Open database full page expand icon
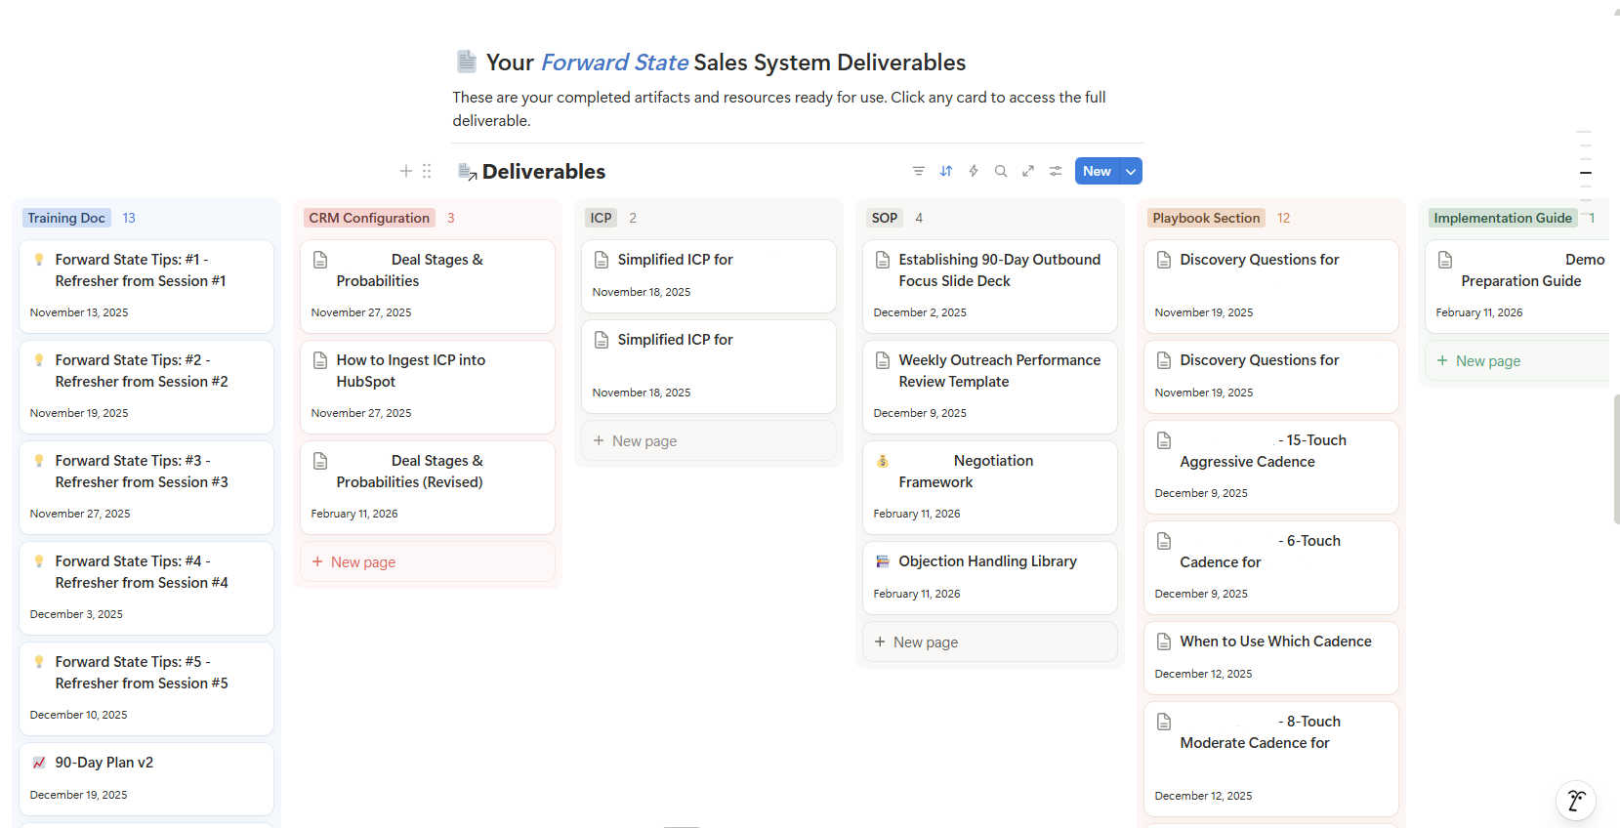 tap(1028, 171)
